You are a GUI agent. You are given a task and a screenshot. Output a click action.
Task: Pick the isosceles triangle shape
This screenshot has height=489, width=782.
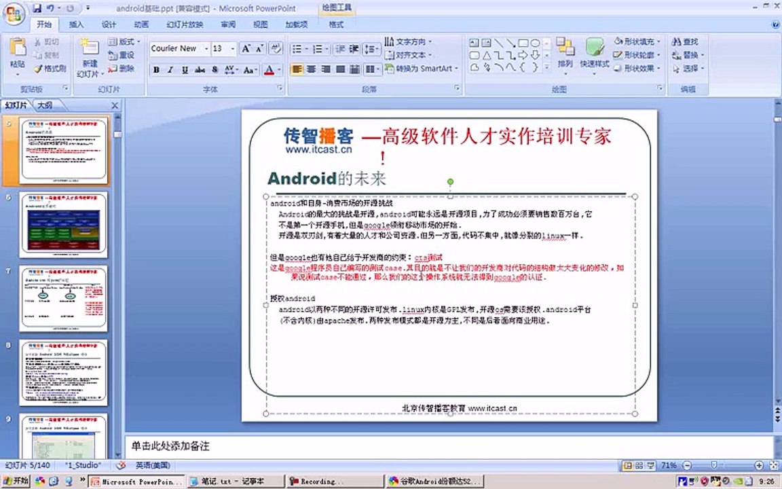[x=487, y=55]
